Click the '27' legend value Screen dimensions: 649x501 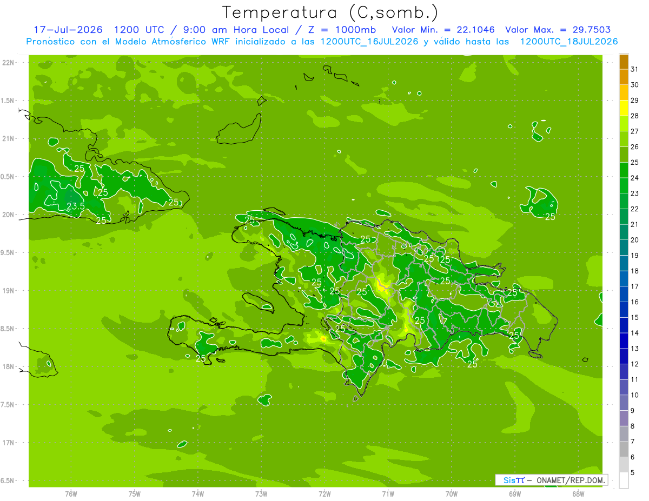click(634, 131)
